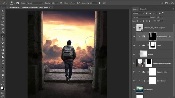Open the Smoothing dropdown arrow
The image size is (175, 98).
pyautogui.click(x=96, y=3)
